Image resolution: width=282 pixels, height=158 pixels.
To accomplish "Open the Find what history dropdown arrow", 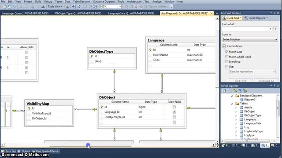I will tap(270, 29).
